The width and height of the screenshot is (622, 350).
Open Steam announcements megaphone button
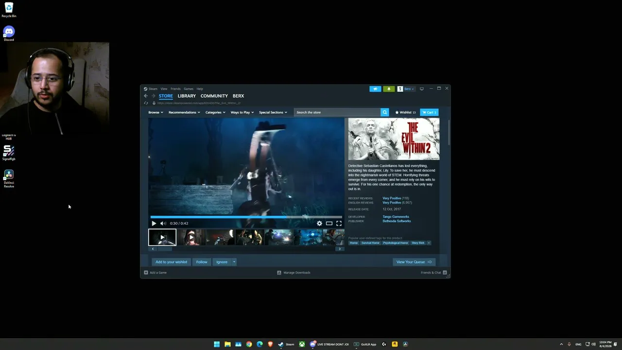(x=375, y=89)
